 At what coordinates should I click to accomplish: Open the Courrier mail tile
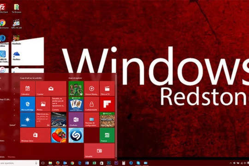point(51,89)
